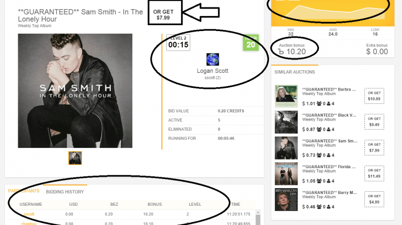Open Barbra similar auction thumbnail
Image resolution: width=402 pixels, height=225 pixels.
pyautogui.click(x=286, y=96)
